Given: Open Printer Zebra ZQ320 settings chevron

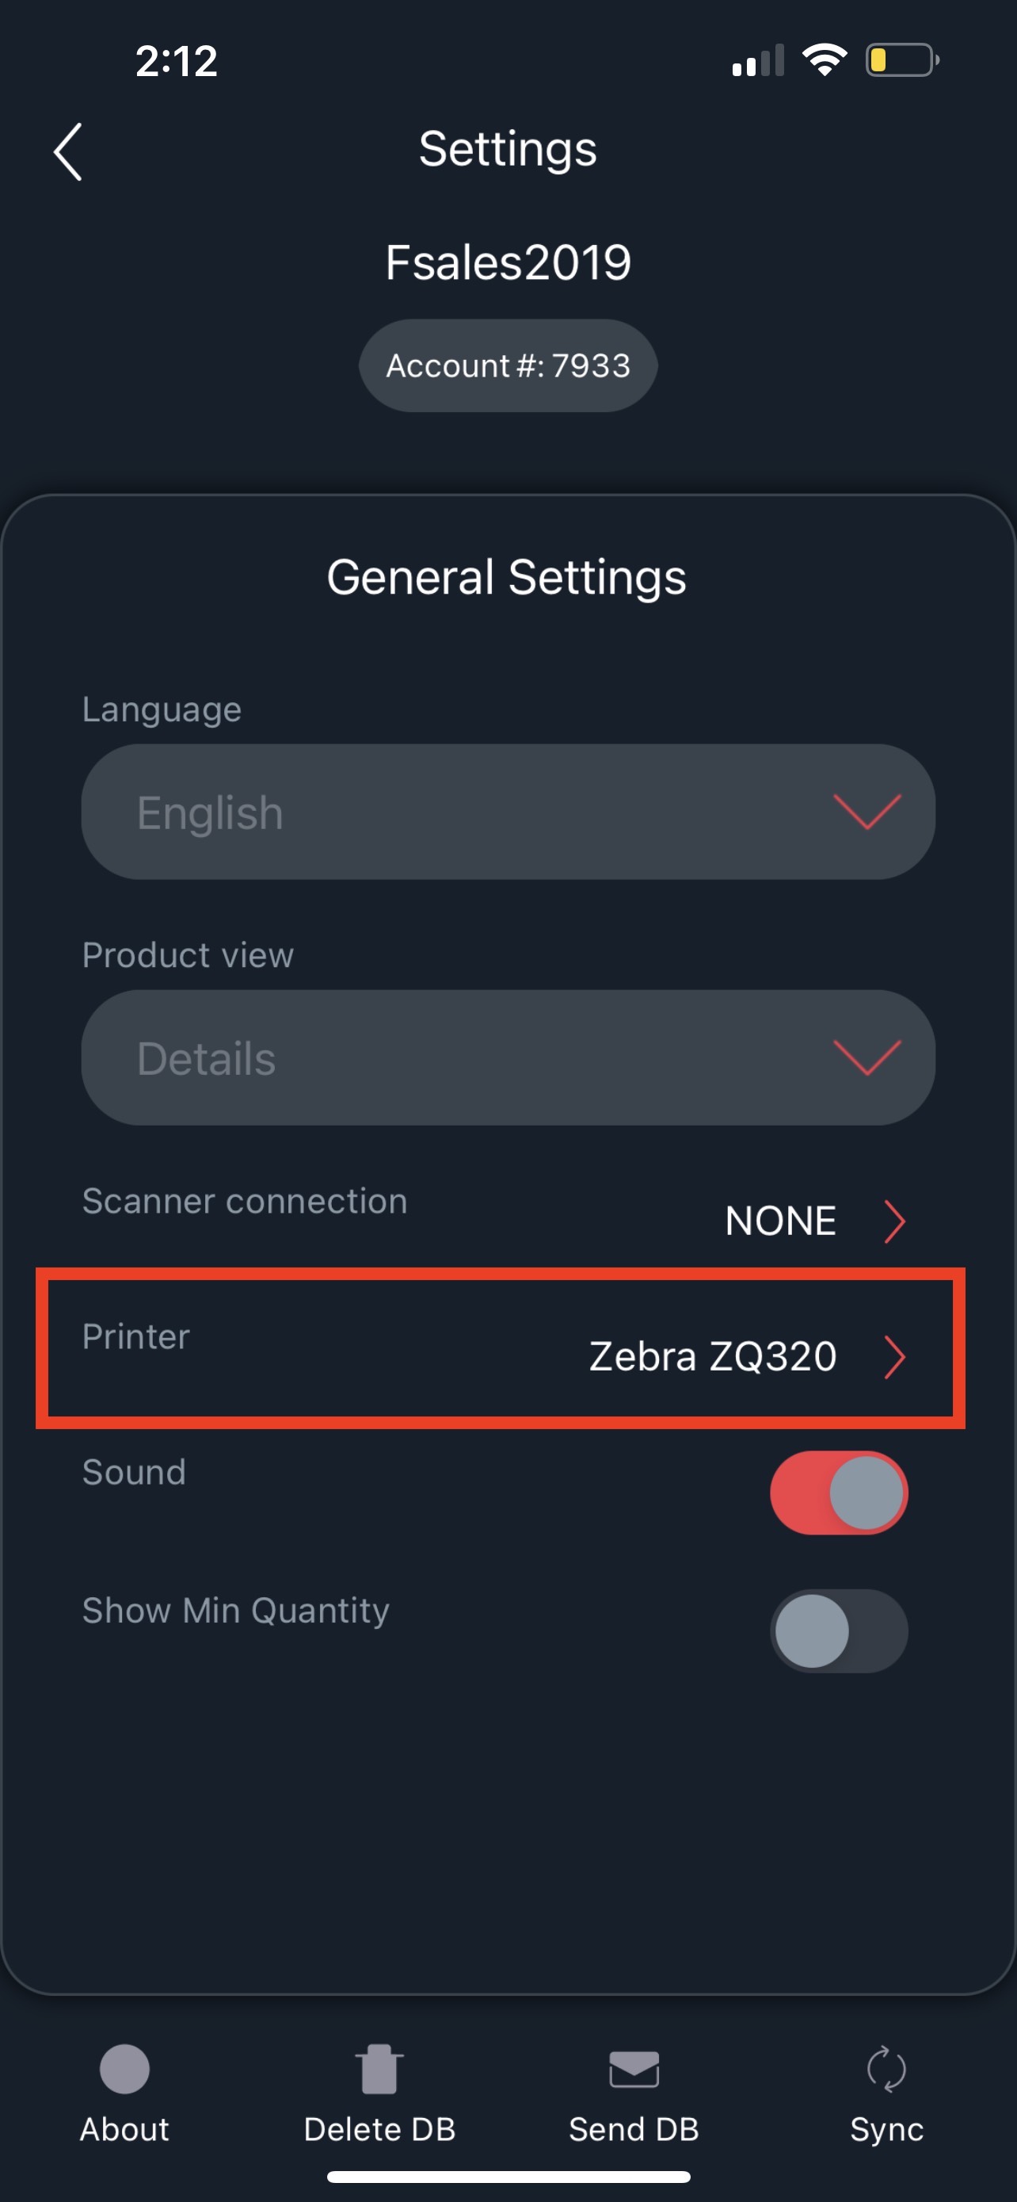Looking at the screenshot, I should (x=894, y=1356).
